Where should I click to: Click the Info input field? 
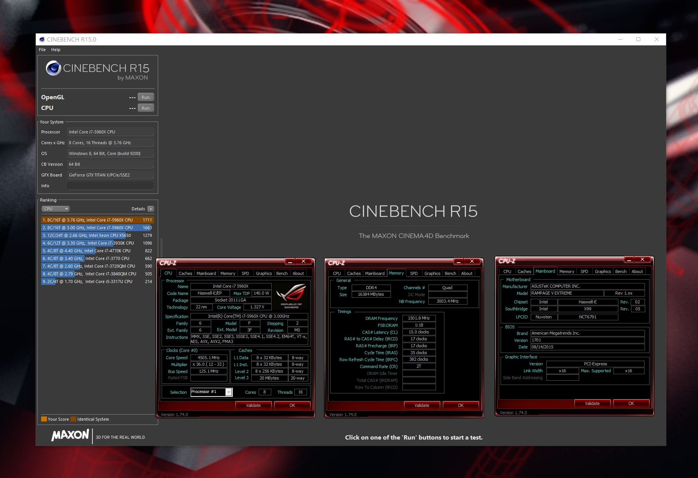(x=110, y=186)
